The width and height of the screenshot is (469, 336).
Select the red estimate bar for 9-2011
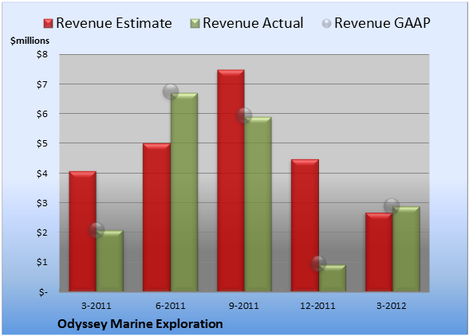231,181
